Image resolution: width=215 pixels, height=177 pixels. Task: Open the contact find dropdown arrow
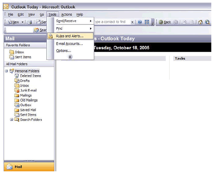tap(132, 22)
